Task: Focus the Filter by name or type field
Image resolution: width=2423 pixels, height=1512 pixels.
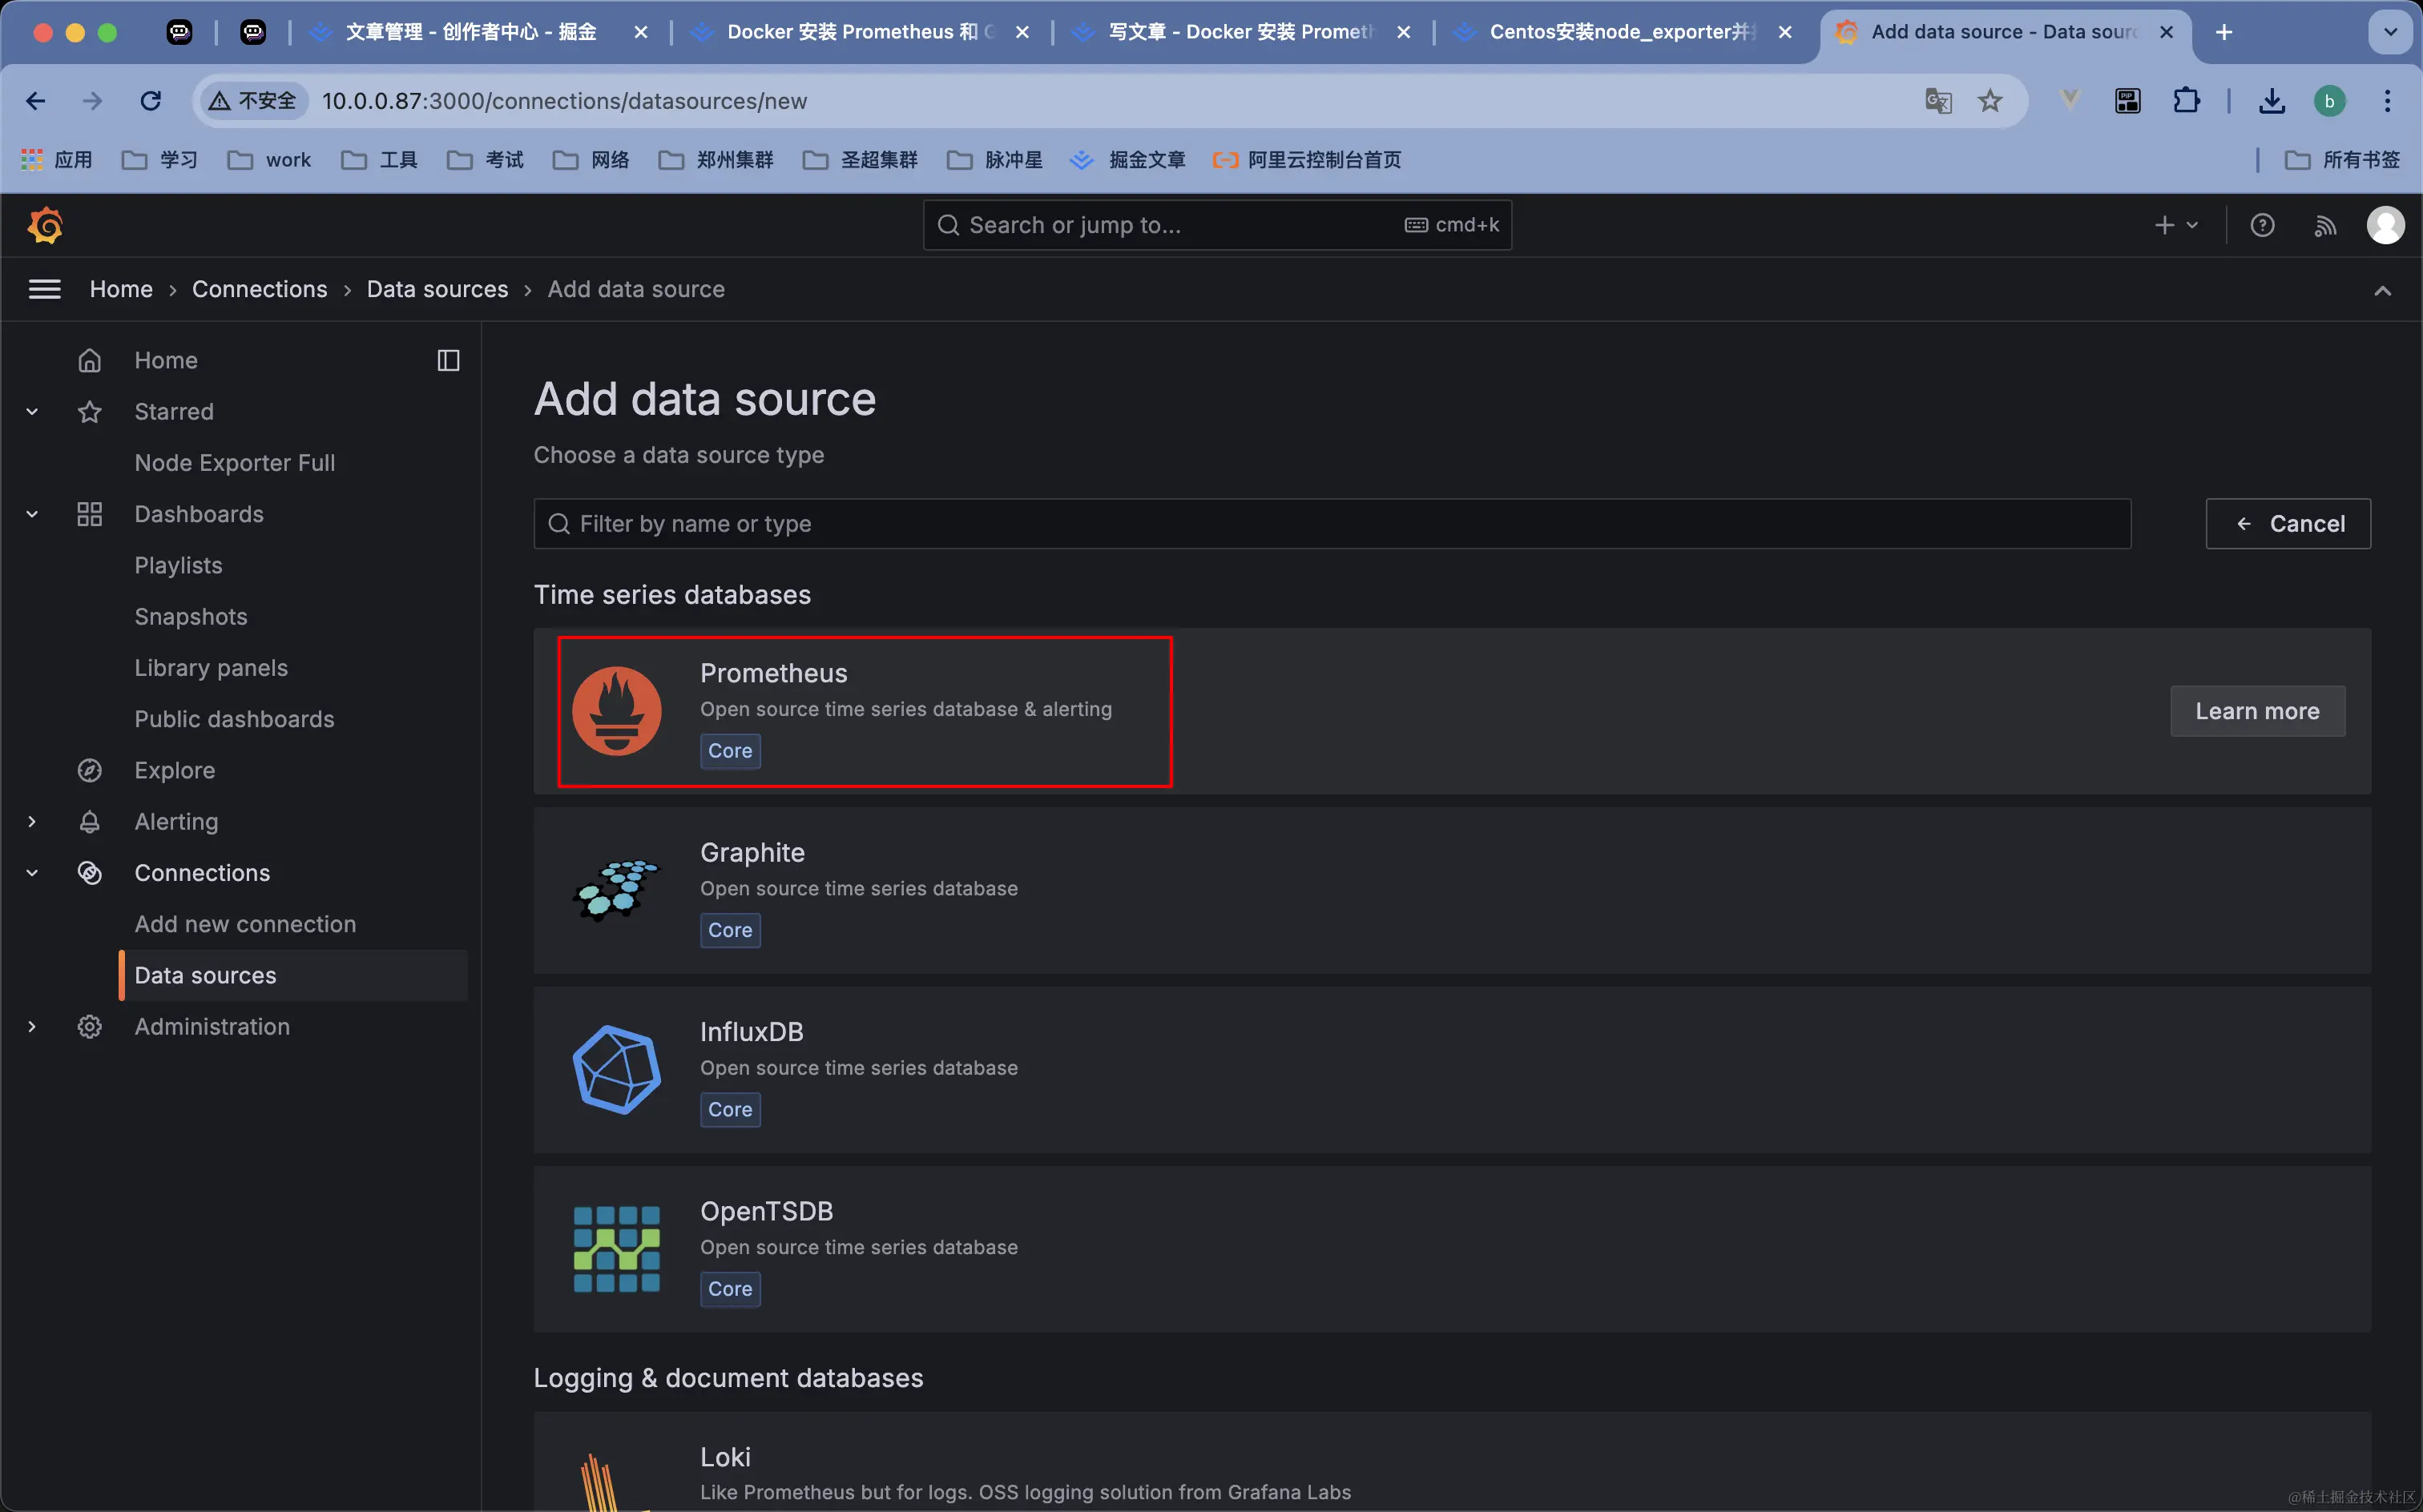Action: (1332, 524)
